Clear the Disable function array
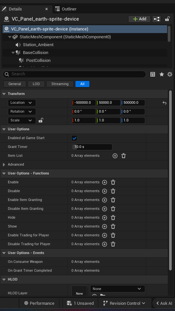 tap(113, 191)
